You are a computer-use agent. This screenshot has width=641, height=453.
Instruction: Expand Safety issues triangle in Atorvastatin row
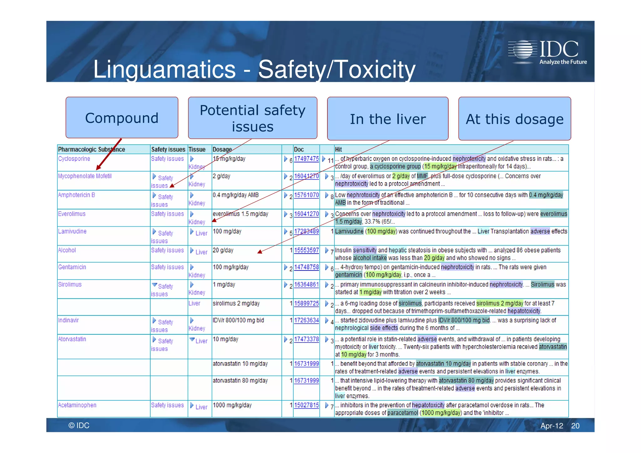click(x=154, y=339)
